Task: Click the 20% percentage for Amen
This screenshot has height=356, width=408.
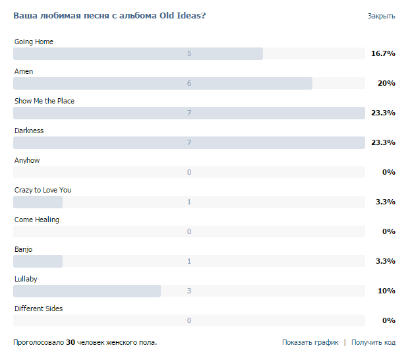Action: (386, 83)
